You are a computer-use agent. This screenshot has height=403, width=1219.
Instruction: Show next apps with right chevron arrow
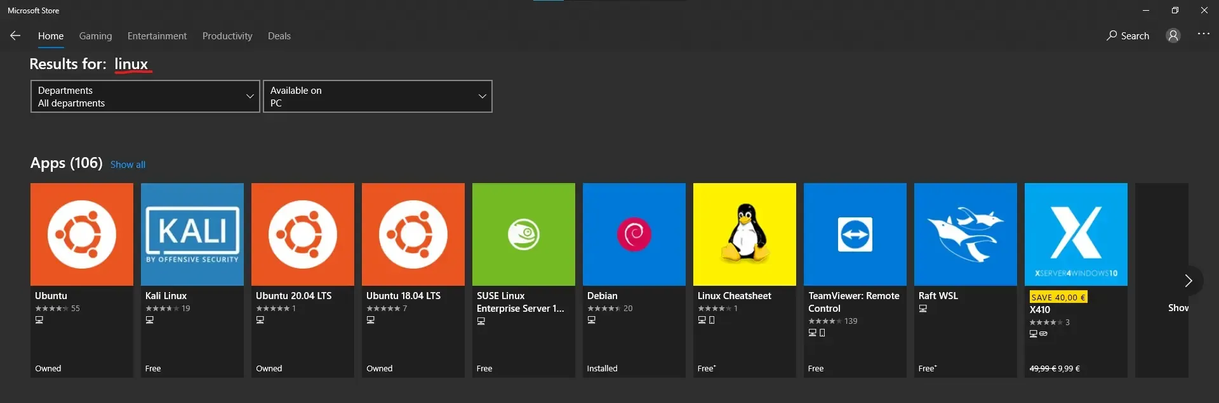[1188, 281]
